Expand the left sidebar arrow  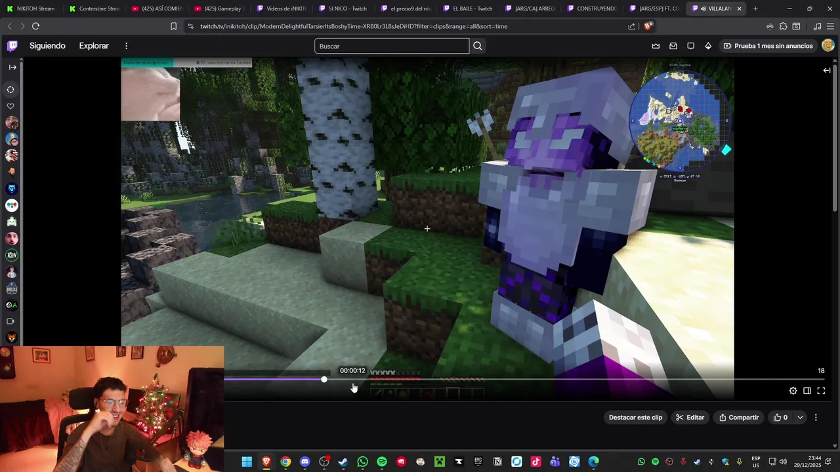(x=12, y=67)
